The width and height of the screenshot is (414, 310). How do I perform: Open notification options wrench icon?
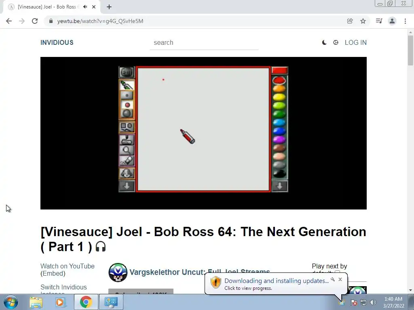[333, 279]
